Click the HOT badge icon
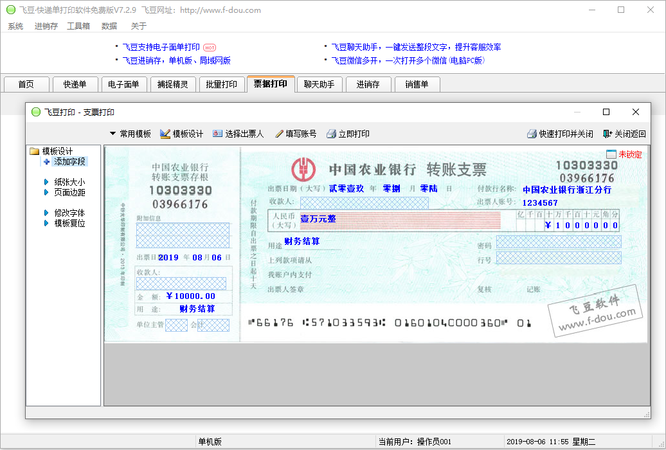Image resolution: width=666 pixels, height=450 pixels. coord(210,48)
